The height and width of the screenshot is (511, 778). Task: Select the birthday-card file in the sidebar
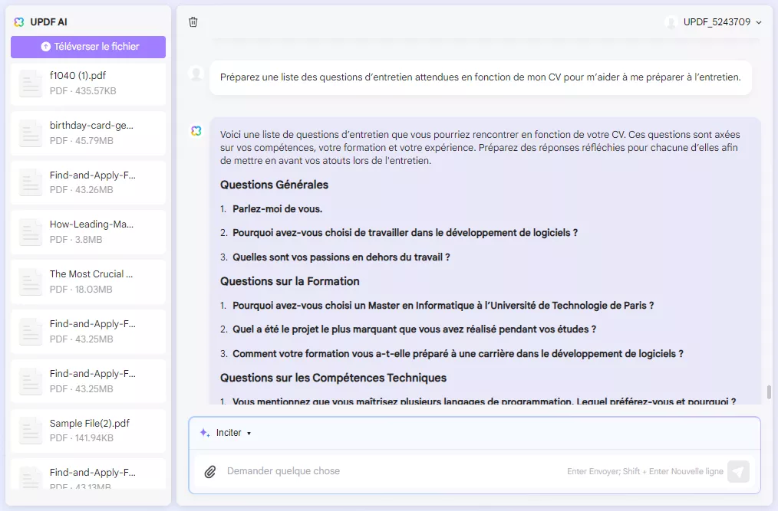[x=87, y=132]
